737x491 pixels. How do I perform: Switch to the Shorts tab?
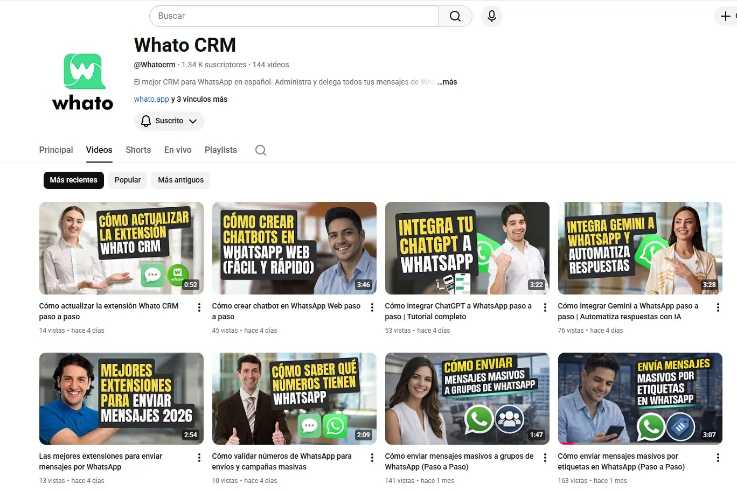(138, 150)
